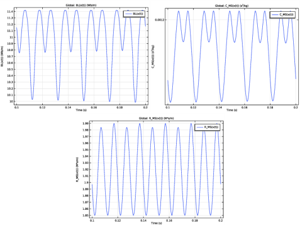
Task: Select the "Global: C_MS(x(t))" plot title
Action: point(231,6)
